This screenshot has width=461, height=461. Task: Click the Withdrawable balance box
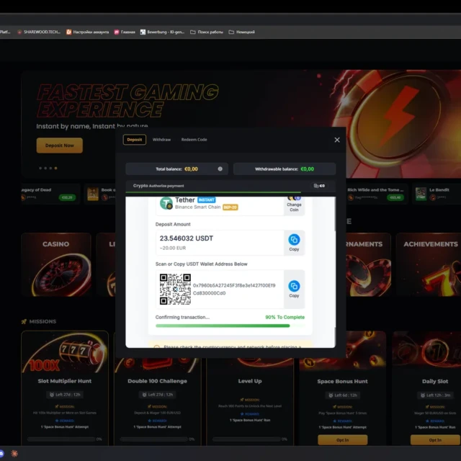click(x=285, y=169)
